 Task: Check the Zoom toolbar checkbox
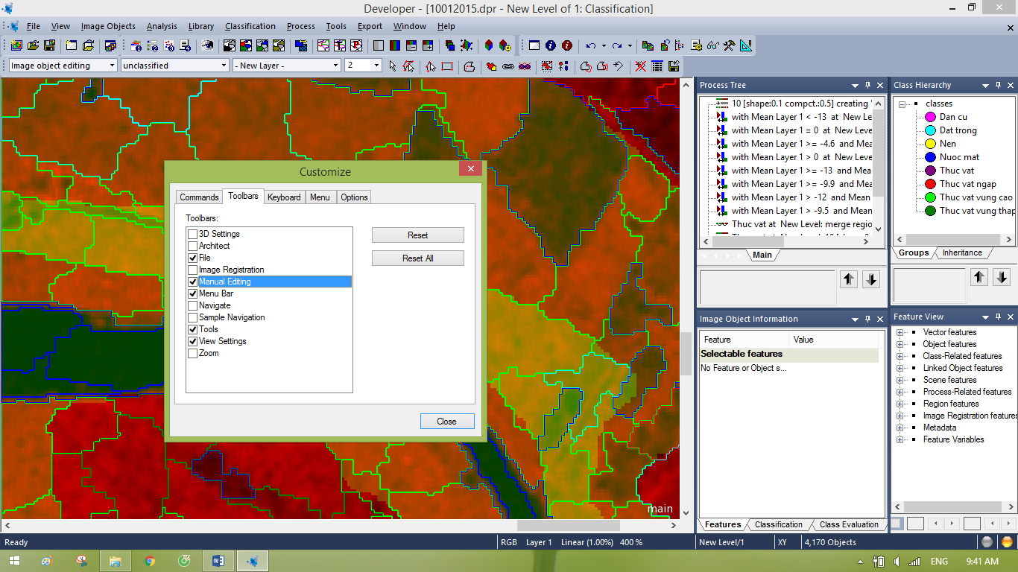pyautogui.click(x=193, y=353)
